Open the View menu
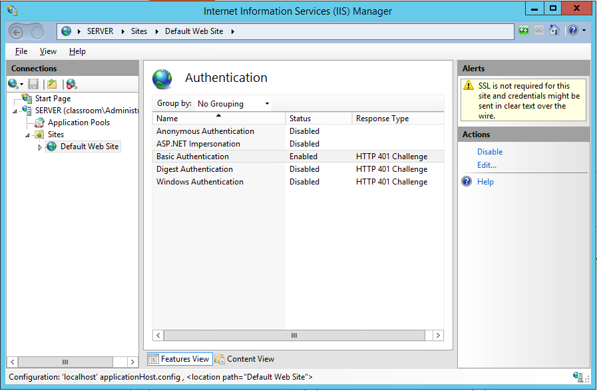Image resolution: width=597 pixels, height=391 pixels. pos(48,51)
